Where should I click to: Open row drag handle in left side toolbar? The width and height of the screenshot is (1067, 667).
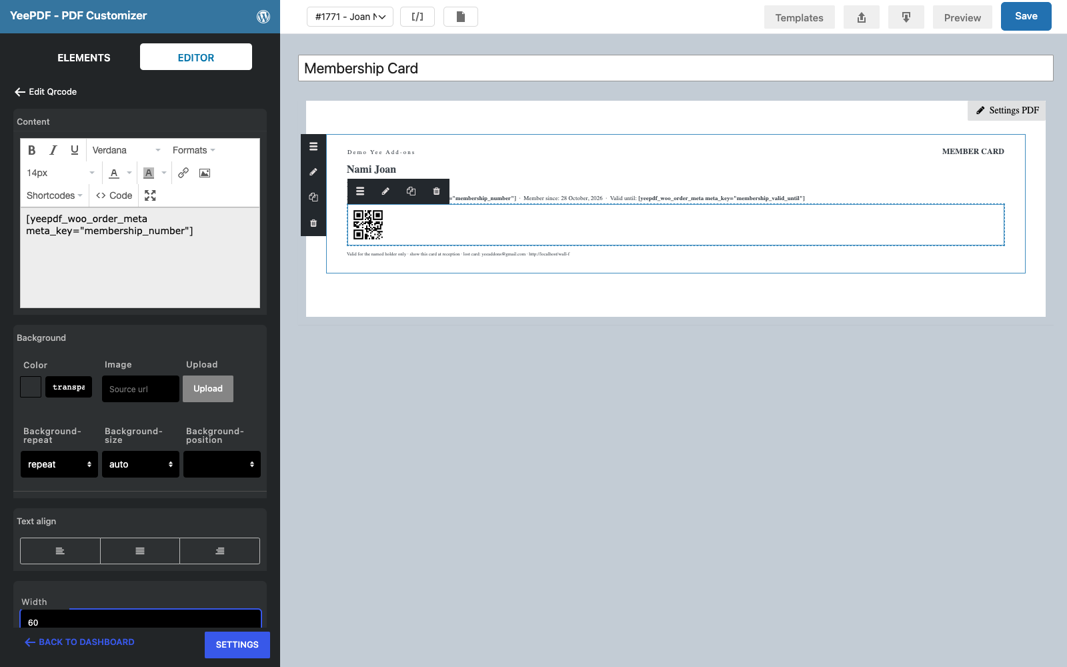pos(313,147)
